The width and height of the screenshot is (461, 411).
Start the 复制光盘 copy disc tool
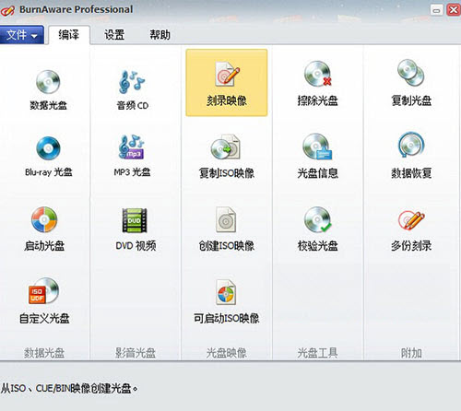tap(411, 83)
